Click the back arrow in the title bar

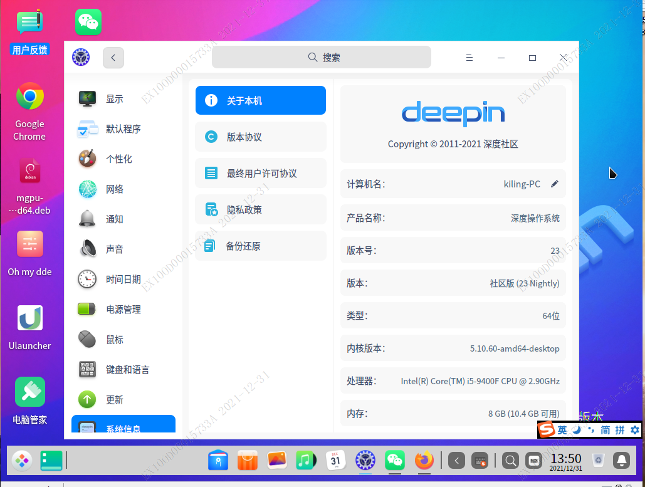point(113,57)
